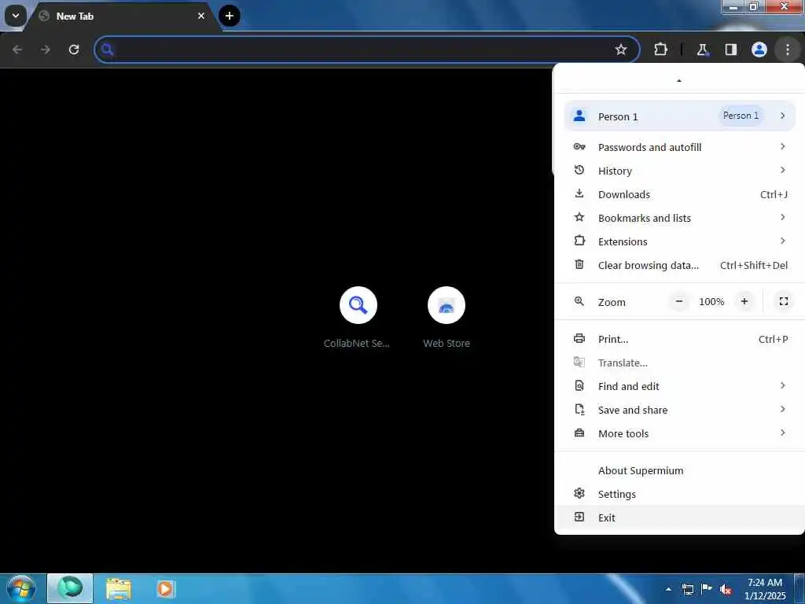Expand the Find and edit chevron

(782, 385)
